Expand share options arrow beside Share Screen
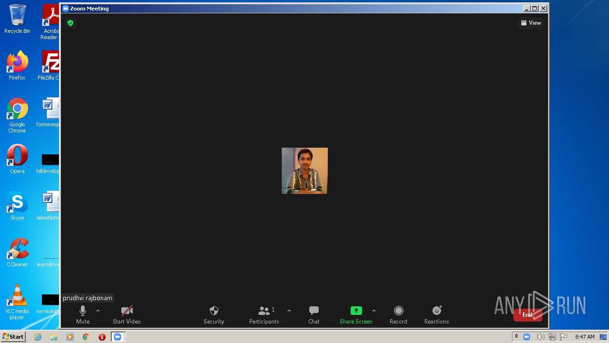Screen dimensions: 609x343 pyautogui.click(x=374, y=311)
